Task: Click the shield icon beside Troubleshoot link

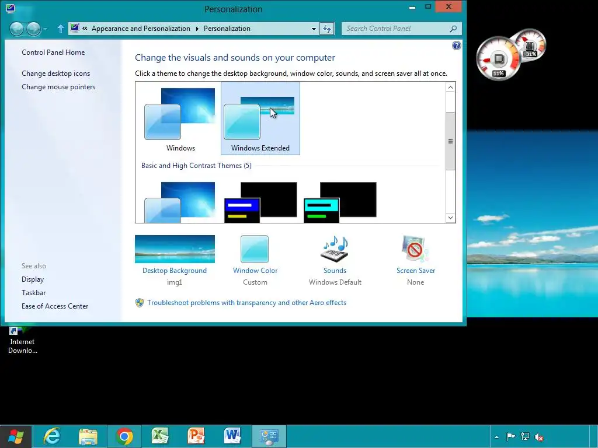Action: pos(140,303)
